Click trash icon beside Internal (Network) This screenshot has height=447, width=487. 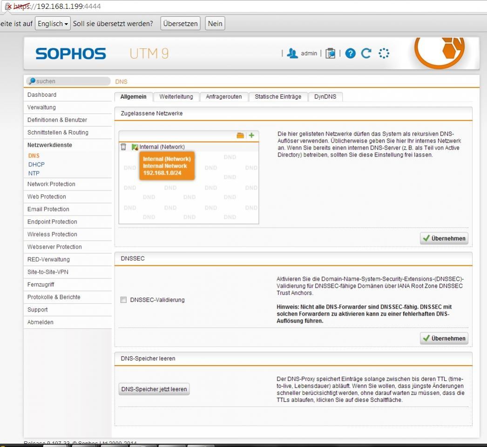(124, 147)
